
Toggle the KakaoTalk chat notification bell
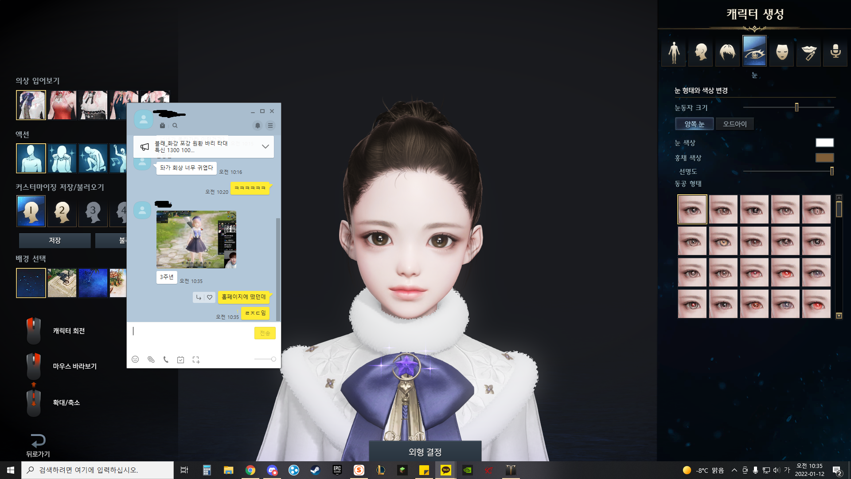tap(258, 126)
